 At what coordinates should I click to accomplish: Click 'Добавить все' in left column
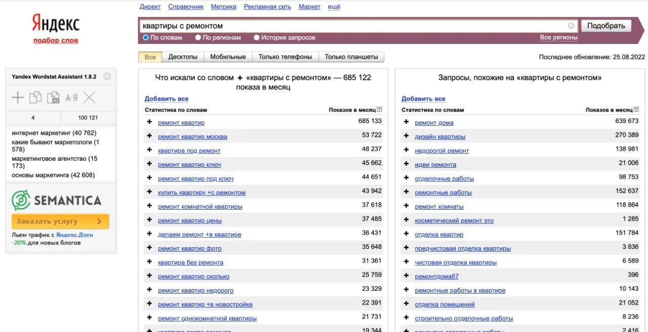click(x=167, y=99)
